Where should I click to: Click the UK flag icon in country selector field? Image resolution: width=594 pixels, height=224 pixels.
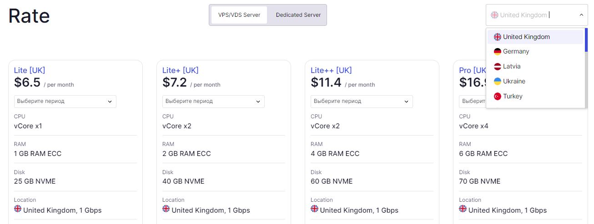click(494, 15)
